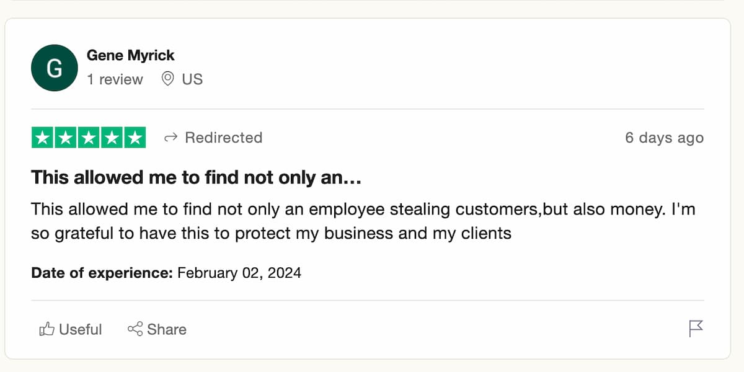The width and height of the screenshot is (744, 372).
Task: Click the "1 review" count text
Action: click(115, 79)
